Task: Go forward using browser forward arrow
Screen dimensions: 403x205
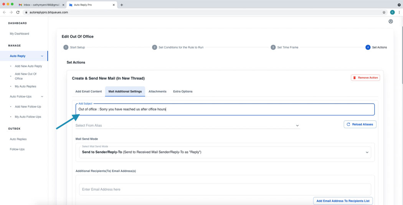Action: pyautogui.click(x=11, y=12)
